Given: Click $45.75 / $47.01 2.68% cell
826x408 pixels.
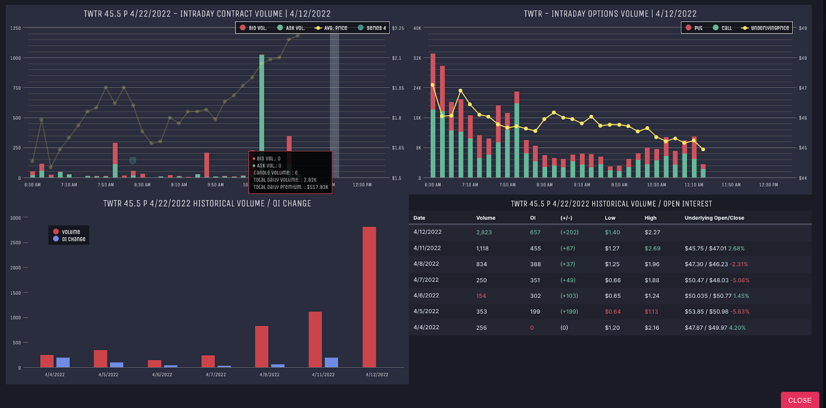Looking at the screenshot, I should click(x=714, y=248).
